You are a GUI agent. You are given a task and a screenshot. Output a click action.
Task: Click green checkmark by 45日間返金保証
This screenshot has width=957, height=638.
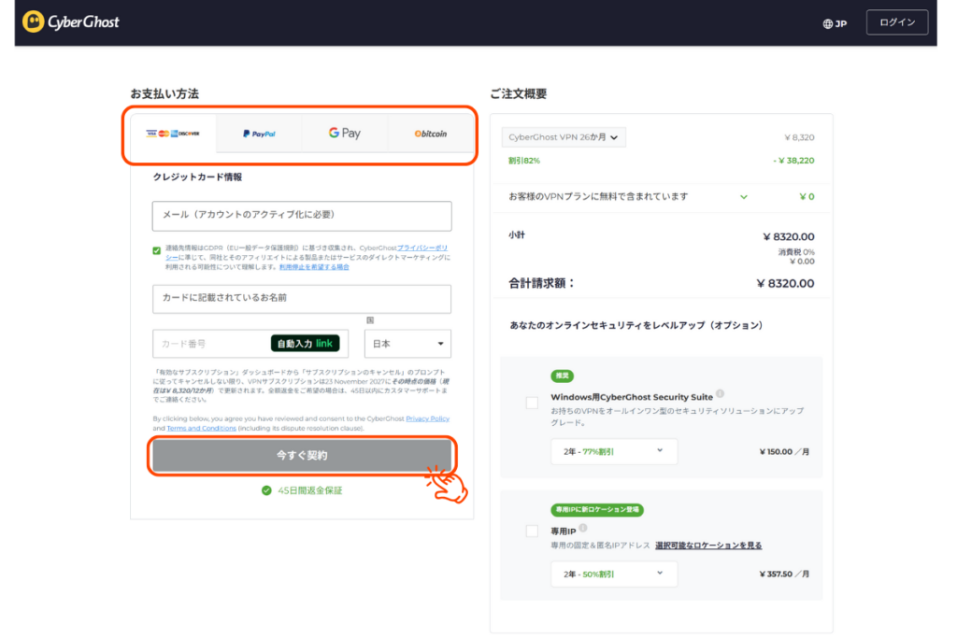pos(266,490)
